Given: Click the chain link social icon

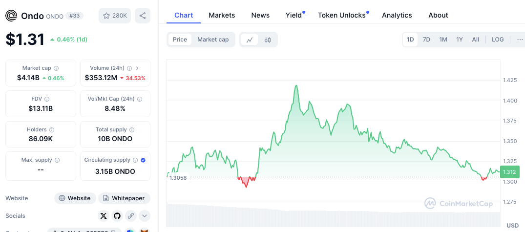Looking at the screenshot, I should [x=130, y=216].
